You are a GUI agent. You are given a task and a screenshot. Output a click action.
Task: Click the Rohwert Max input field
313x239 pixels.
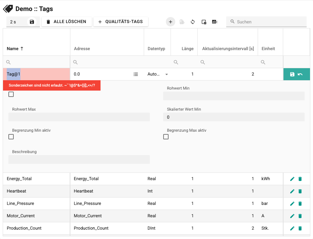(79, 117)
